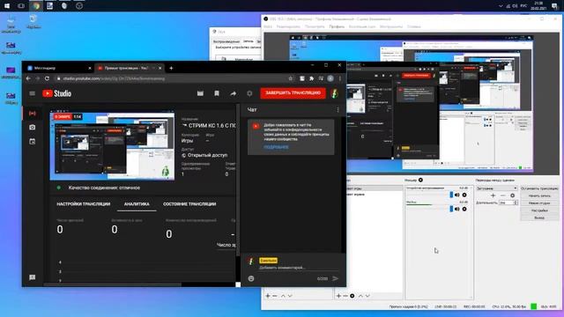Viewport: 564px width, 317px height.
Task: Click the Chrome address bar URL
Action: click(114, 78)
